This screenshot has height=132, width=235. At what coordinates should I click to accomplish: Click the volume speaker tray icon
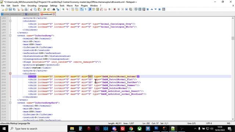[211, 129]
